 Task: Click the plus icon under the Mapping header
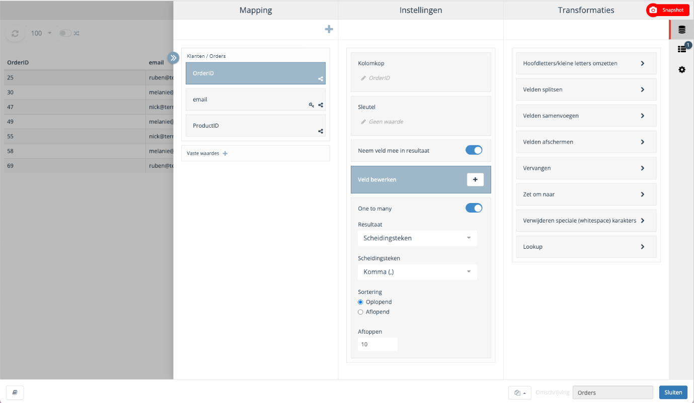[329, 30]
